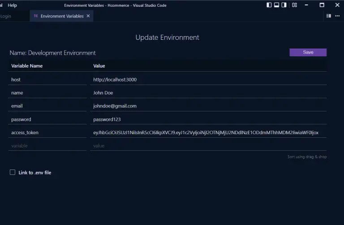The width and height of the screenshot is (344, 225).
Task: Click the access_token value field
Action: tap(208, 132)
